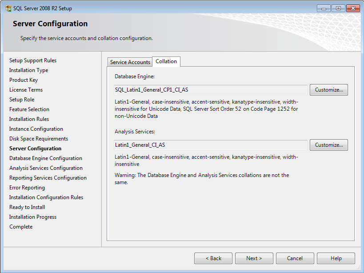364x273 pixels.
Task: Select Error Reporting step
Action: click(x=27, y=187)
